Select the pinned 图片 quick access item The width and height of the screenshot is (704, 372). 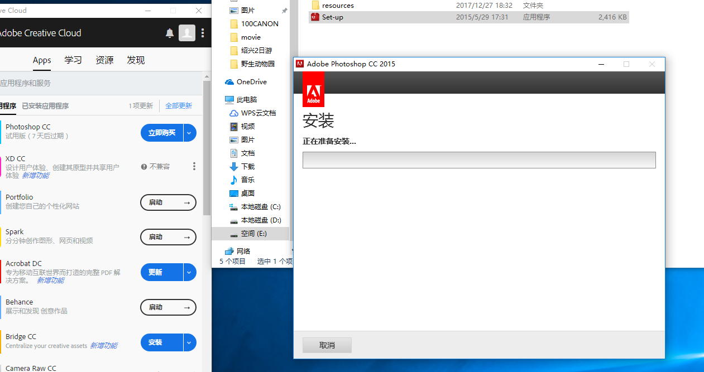pyautogui.click(x=248, y=11)
